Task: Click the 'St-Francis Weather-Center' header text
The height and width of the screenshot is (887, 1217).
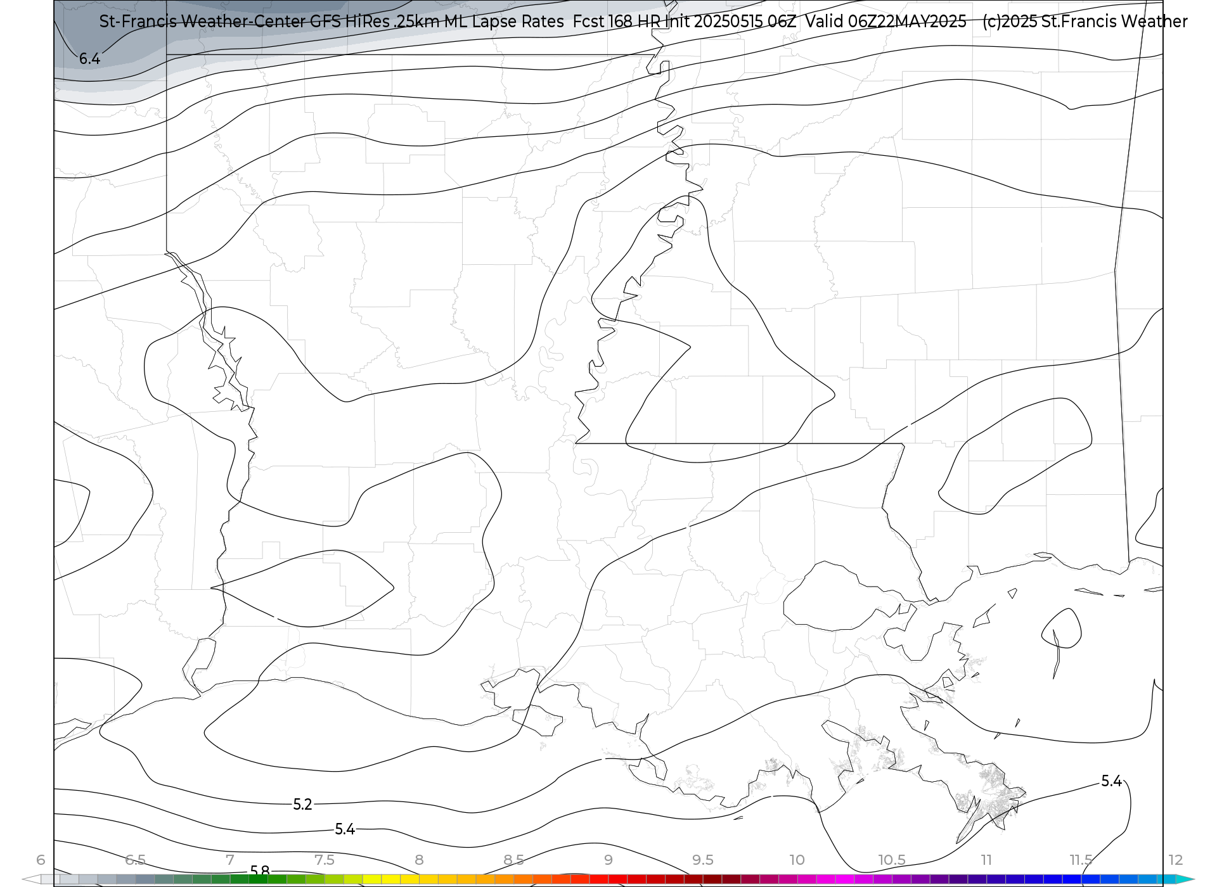Action: click(x=202, y=22)
